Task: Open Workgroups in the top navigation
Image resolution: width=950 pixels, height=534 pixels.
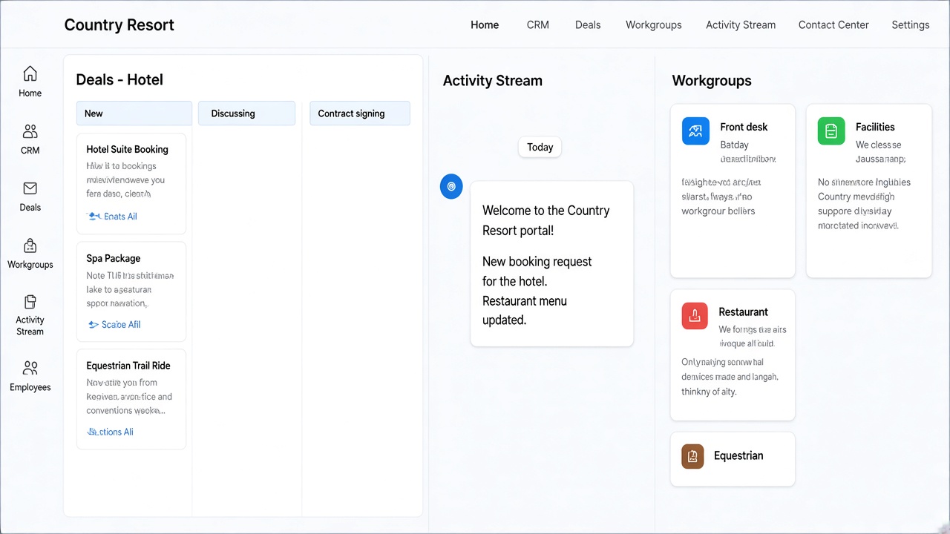Action: click(654, 24)
